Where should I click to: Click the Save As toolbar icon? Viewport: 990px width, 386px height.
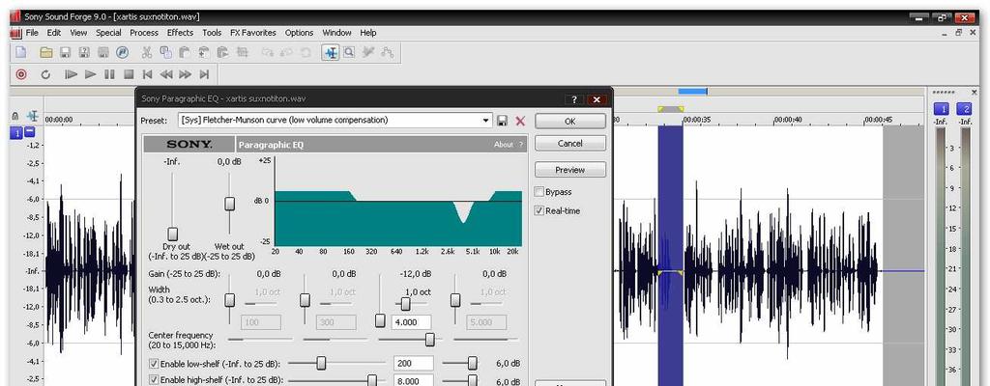[84, 52]
